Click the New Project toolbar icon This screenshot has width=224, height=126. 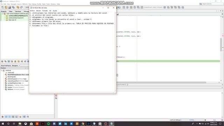(6, 7)
